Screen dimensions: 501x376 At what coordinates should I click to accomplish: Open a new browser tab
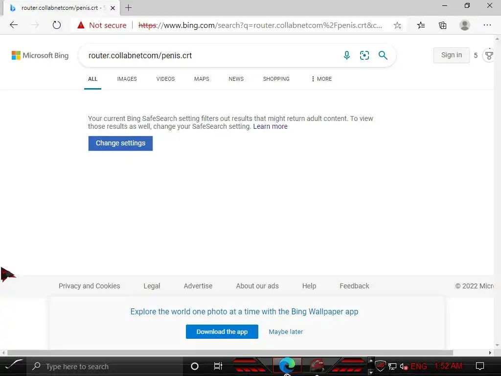click(x=129, y=8)
